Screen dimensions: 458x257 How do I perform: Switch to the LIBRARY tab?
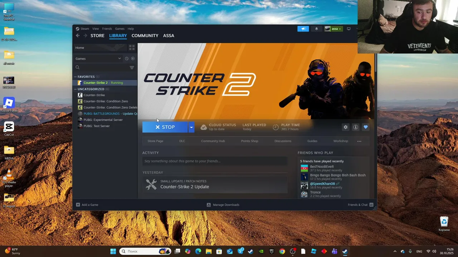[118, 36]
